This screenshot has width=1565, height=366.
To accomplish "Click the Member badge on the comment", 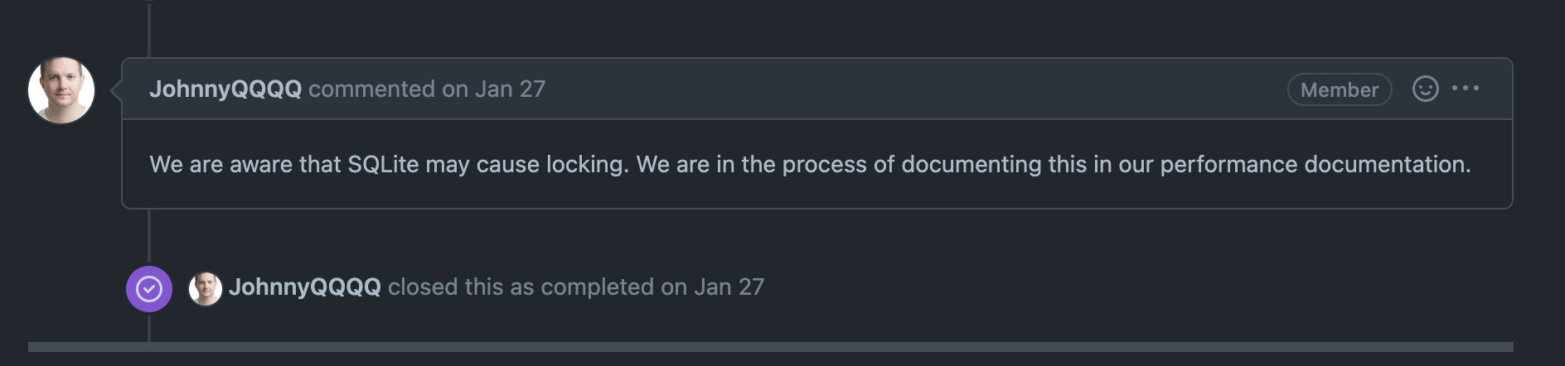I will (1339, 89).
